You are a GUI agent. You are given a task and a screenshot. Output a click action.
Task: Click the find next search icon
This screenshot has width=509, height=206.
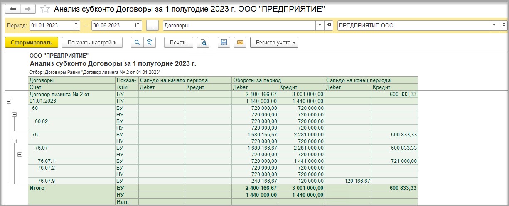(150, 42)
